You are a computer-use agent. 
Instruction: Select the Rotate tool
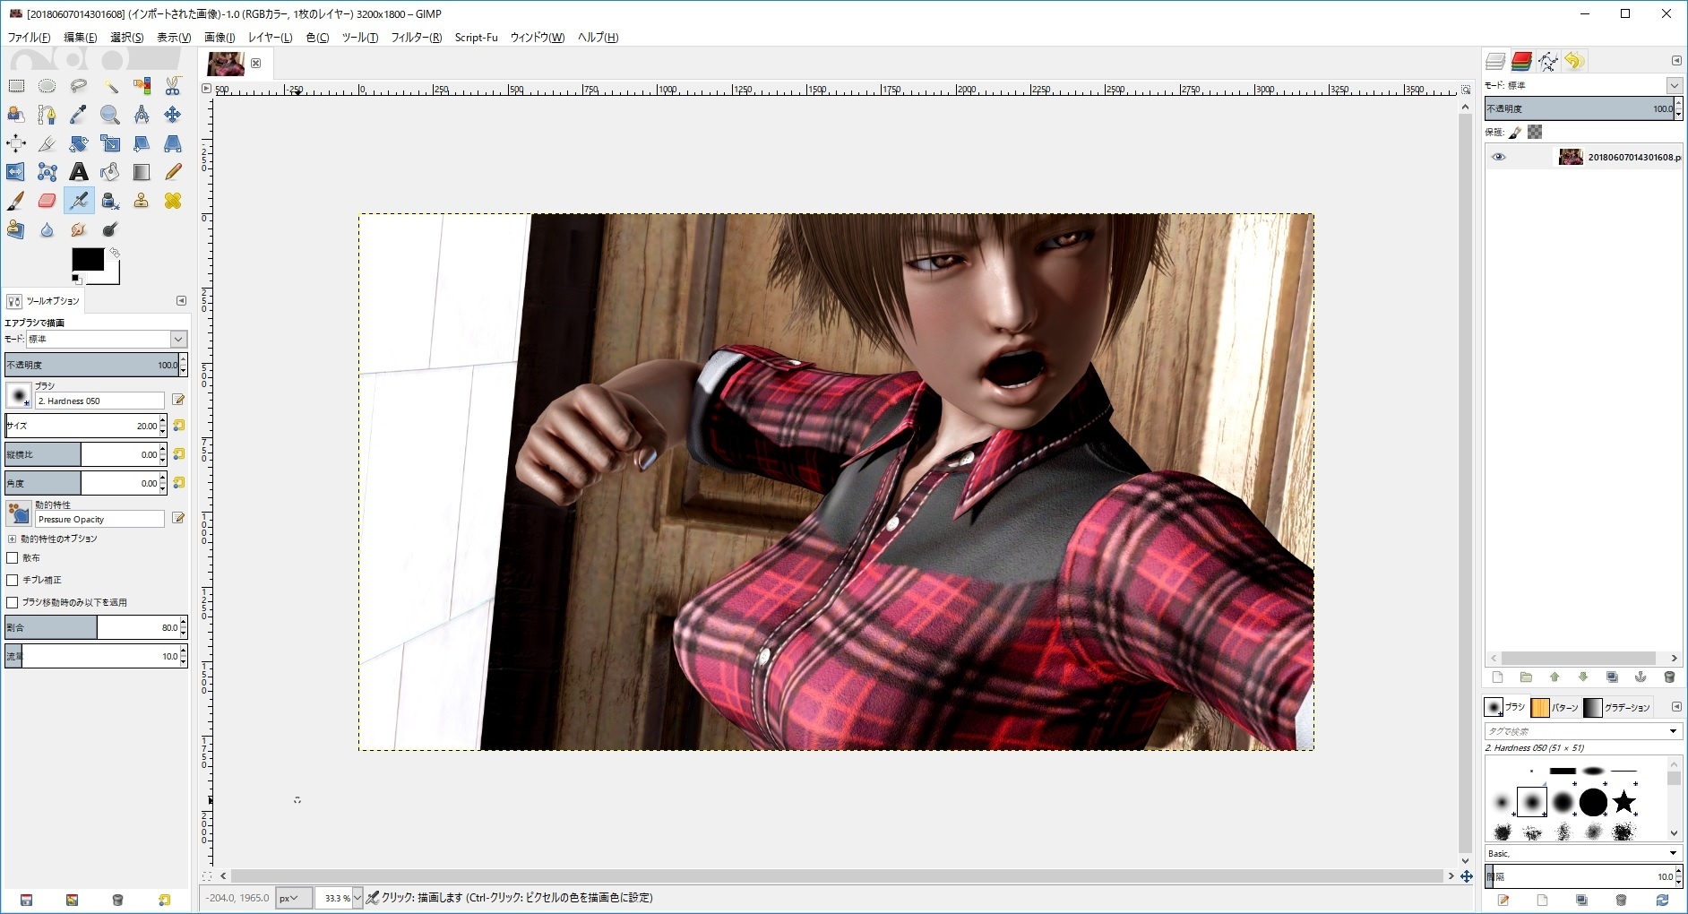(79, 143)
